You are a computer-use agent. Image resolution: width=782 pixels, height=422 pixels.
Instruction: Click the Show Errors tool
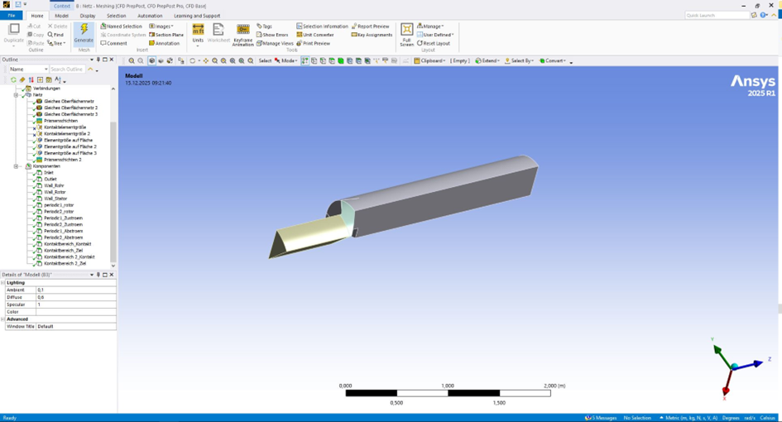tap(272, 35)
